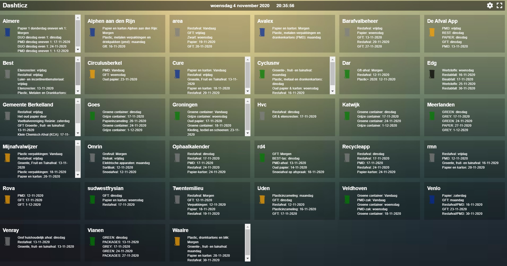507x266 pixels.
Task: Click the orange bin icon in De Afval App
Action: click(x=432, y=32)
